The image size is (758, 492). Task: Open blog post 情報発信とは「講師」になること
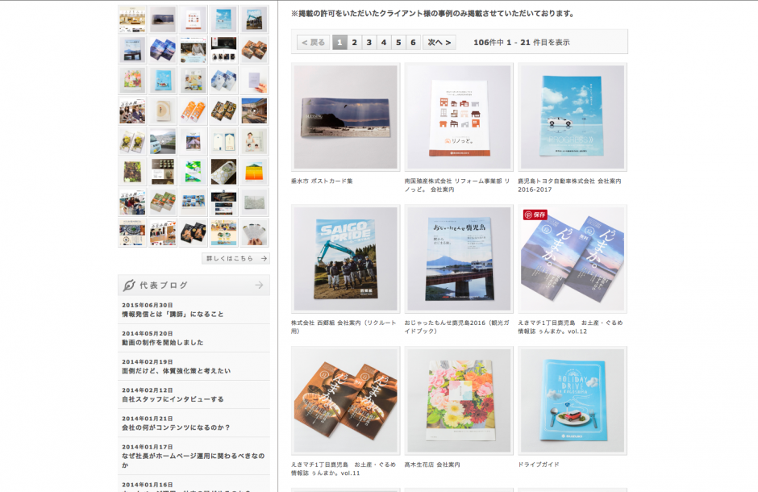(173, 314)
